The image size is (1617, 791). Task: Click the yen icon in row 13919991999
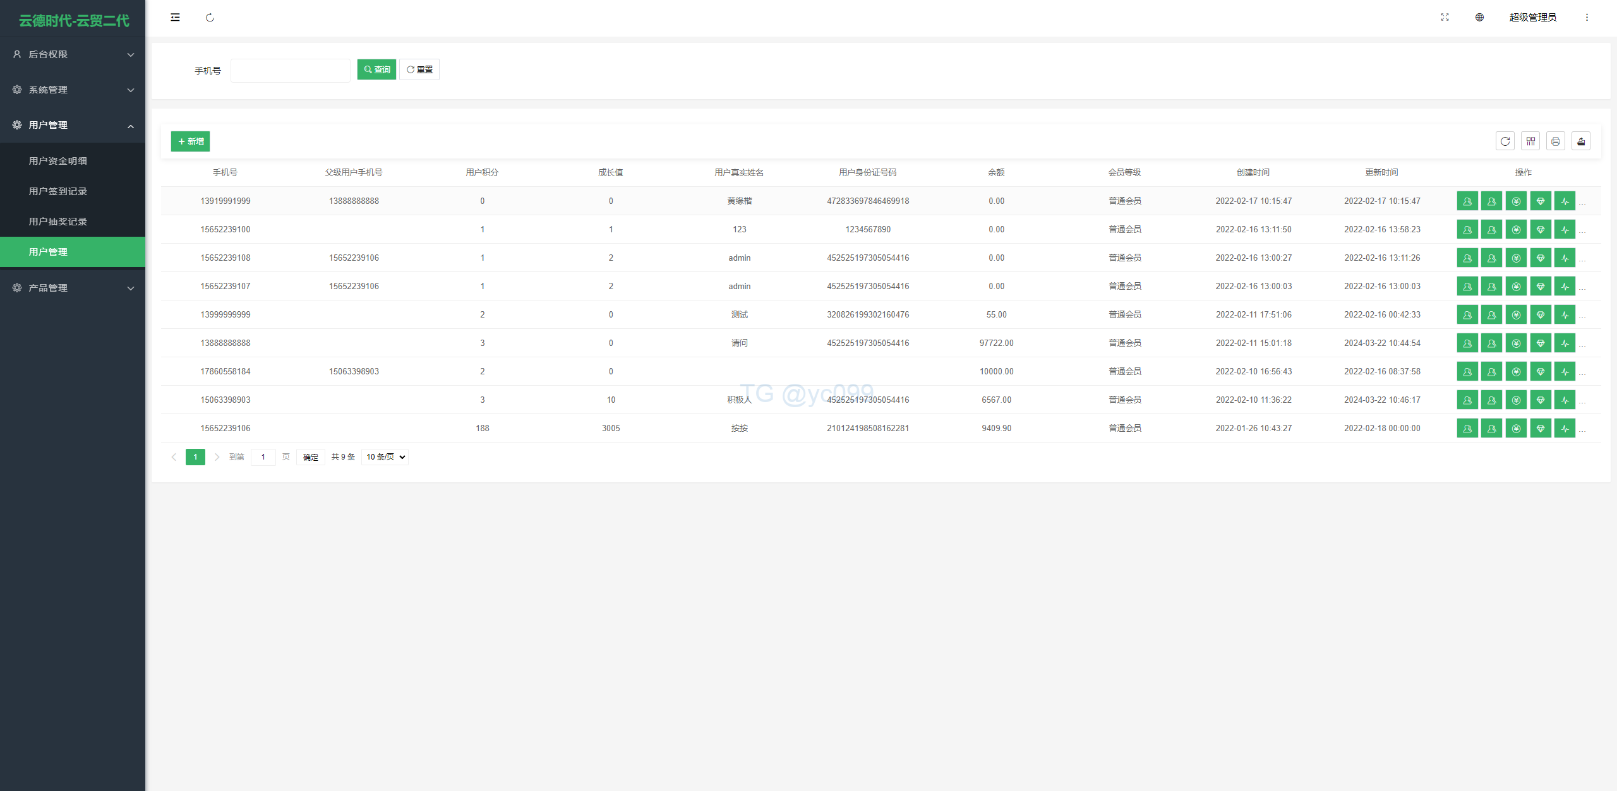[x=1516, y=201]
